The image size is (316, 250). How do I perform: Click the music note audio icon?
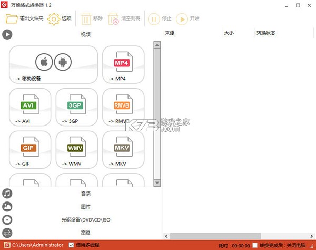pyautogui.click(x=7, y=194)
